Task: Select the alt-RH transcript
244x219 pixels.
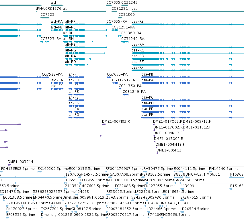Action: (x=78, y=42)
